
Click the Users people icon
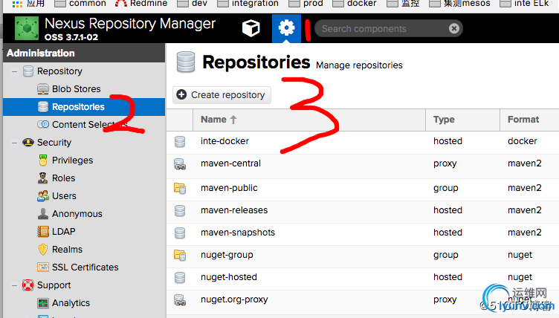click(x=43, y=195)
